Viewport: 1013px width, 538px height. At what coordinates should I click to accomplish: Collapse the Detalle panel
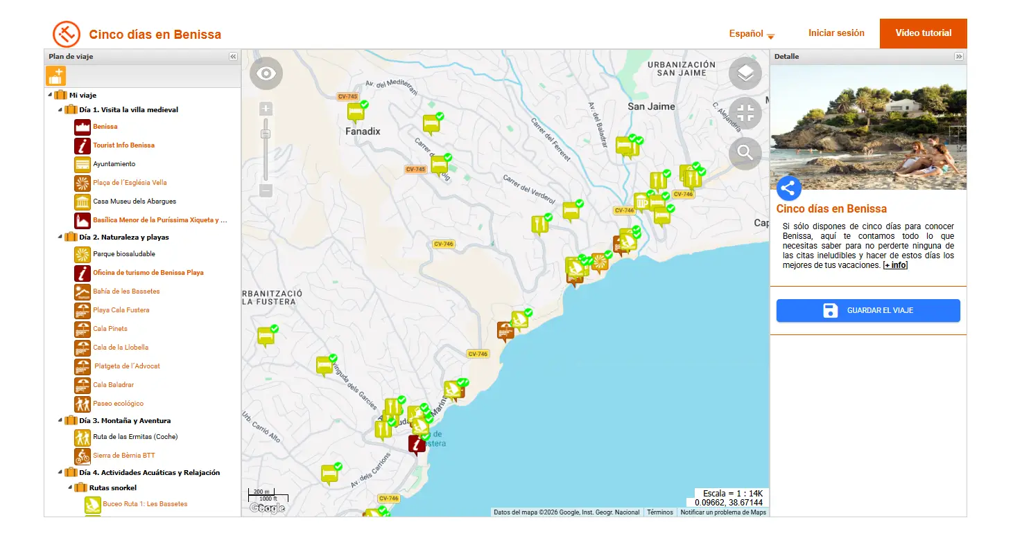959,57
